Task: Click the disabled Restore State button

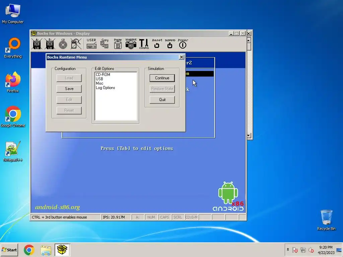Action: pyautogui.click(x=162, y=89)
